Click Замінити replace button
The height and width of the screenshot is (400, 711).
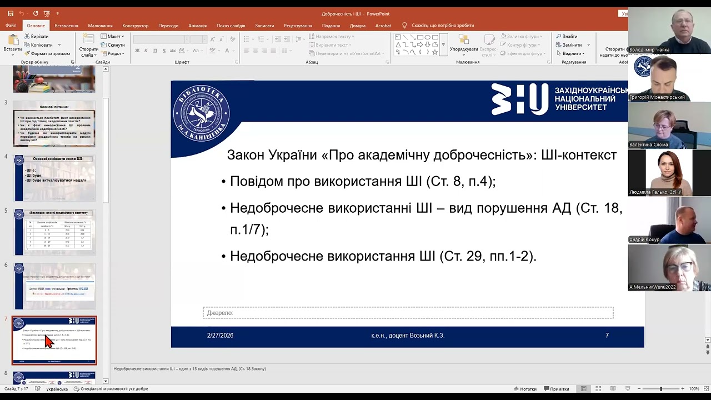tap(570, 45)
